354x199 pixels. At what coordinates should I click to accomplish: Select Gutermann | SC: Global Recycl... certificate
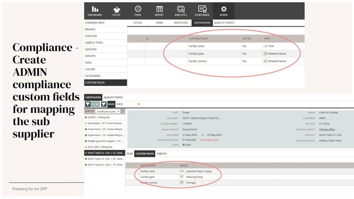(x=105, y=135)
